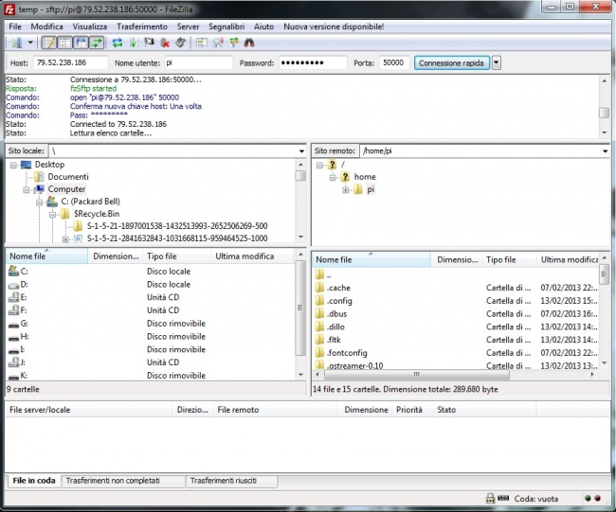Open the Site Manager dropdown arrow
The width and height of the screenshot is (616, 512).
30,43
